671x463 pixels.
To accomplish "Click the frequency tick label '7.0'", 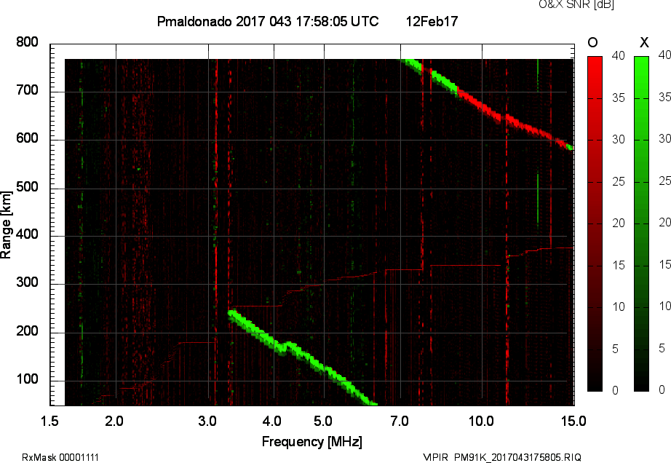I will pos(400,421).
